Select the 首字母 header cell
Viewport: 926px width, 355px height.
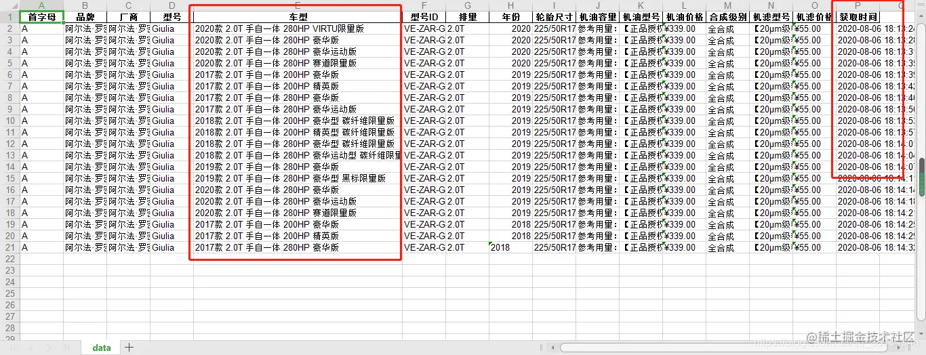pyautogui.click(x=41, y=17)
